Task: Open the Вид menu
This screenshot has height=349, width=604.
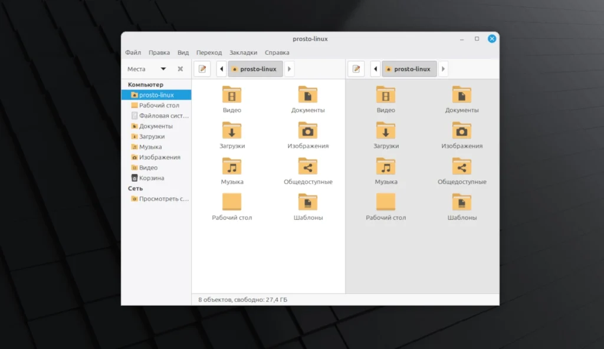Action: (183, 52)
